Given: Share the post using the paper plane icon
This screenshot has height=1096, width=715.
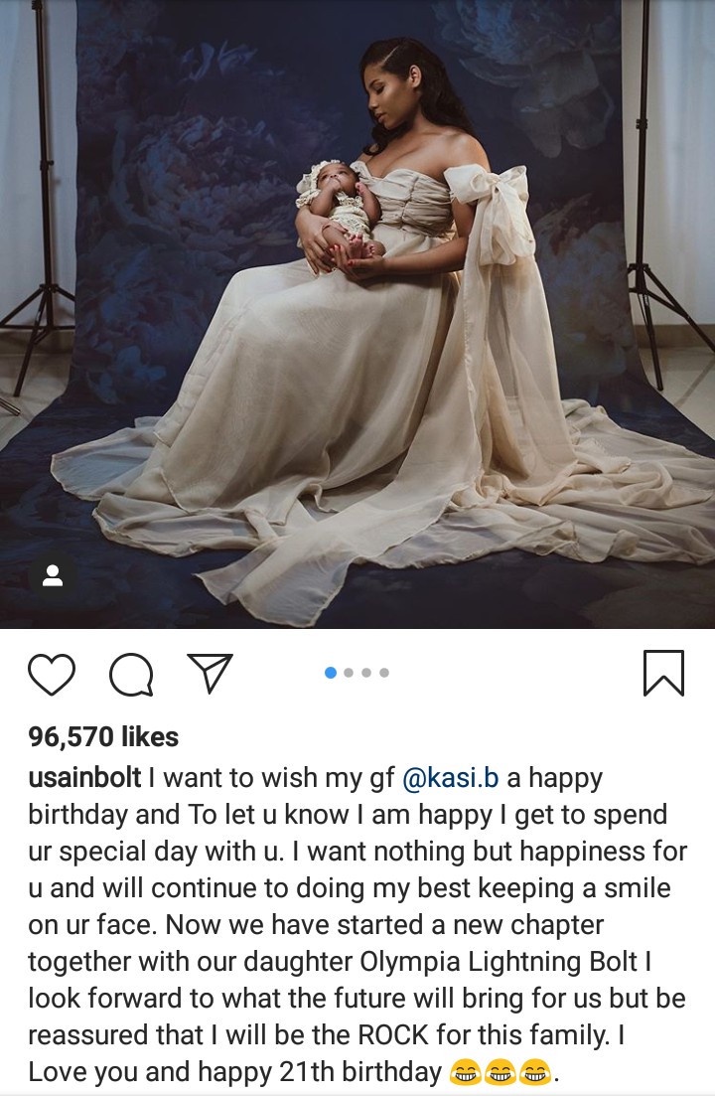Looking at the screenshot, I should click(x=210, y=673).
